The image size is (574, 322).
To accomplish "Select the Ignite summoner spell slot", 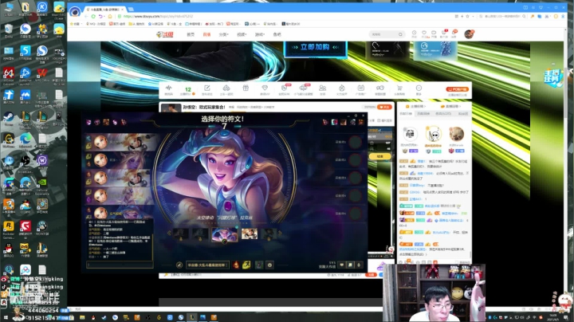I will (236, 265).
